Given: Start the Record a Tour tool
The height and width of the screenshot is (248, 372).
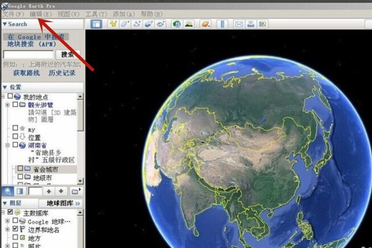Looking at the screenshot, I should pyautogui.click(x=161, y=24).
